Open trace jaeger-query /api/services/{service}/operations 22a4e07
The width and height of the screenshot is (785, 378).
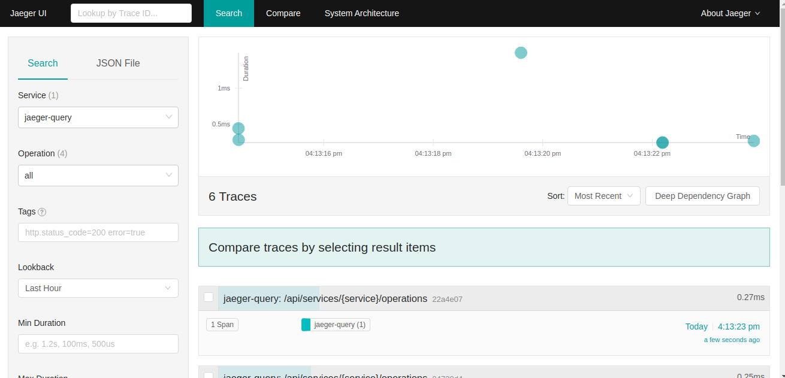[x=494, y=298]
